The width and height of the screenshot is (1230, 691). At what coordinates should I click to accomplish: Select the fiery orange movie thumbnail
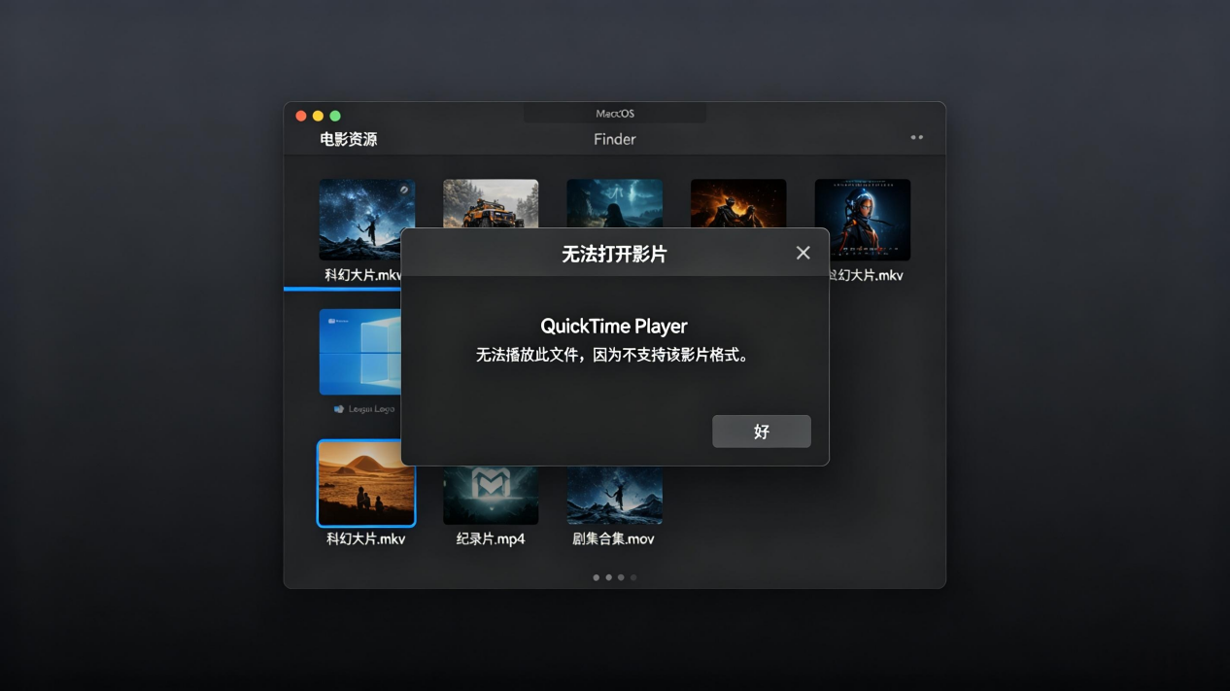[x=738, y=204]
